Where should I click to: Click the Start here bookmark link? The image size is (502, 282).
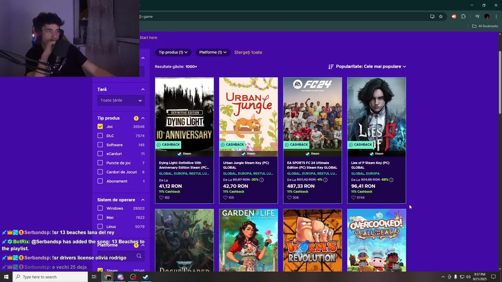[x=148, y=38]
